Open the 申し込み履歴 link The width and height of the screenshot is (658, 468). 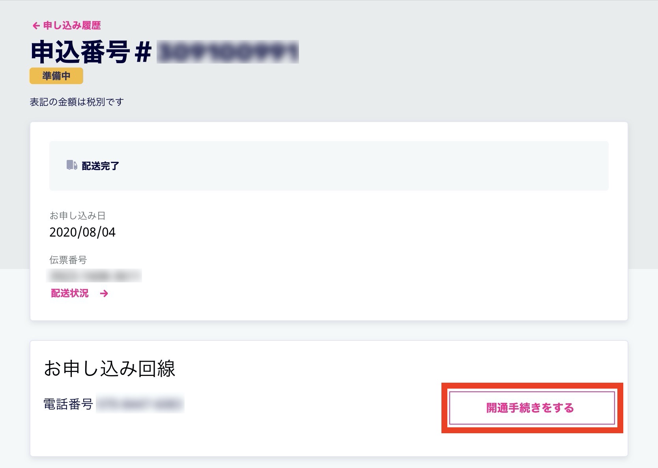coord(72,26)
